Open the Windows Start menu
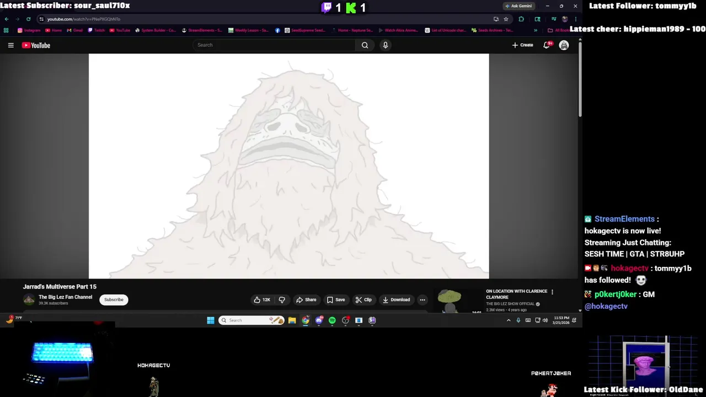The image size is (706, 397). click(210, 320)
